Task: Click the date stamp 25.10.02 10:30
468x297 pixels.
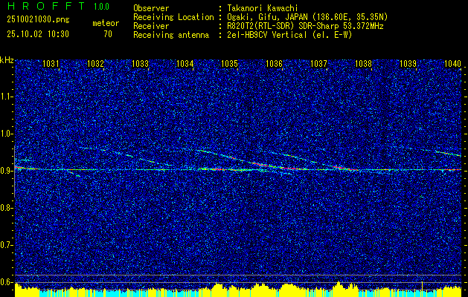Action: click(x=38, y=34)
